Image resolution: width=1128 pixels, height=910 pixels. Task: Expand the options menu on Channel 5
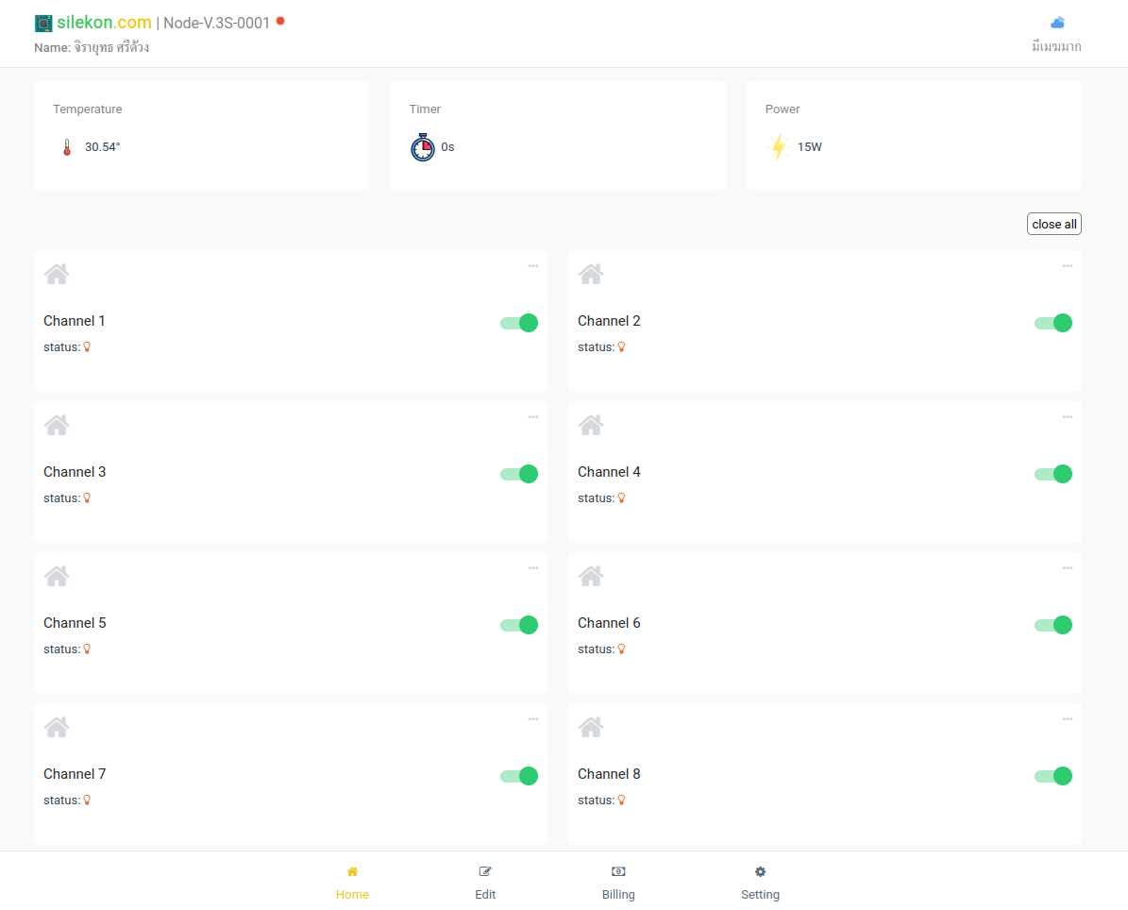532,568
